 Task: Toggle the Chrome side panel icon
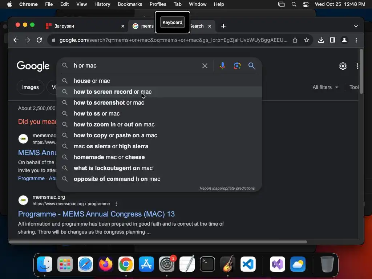click(x=333, y=40)
